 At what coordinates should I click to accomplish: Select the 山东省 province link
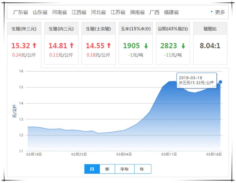point(40,12)
